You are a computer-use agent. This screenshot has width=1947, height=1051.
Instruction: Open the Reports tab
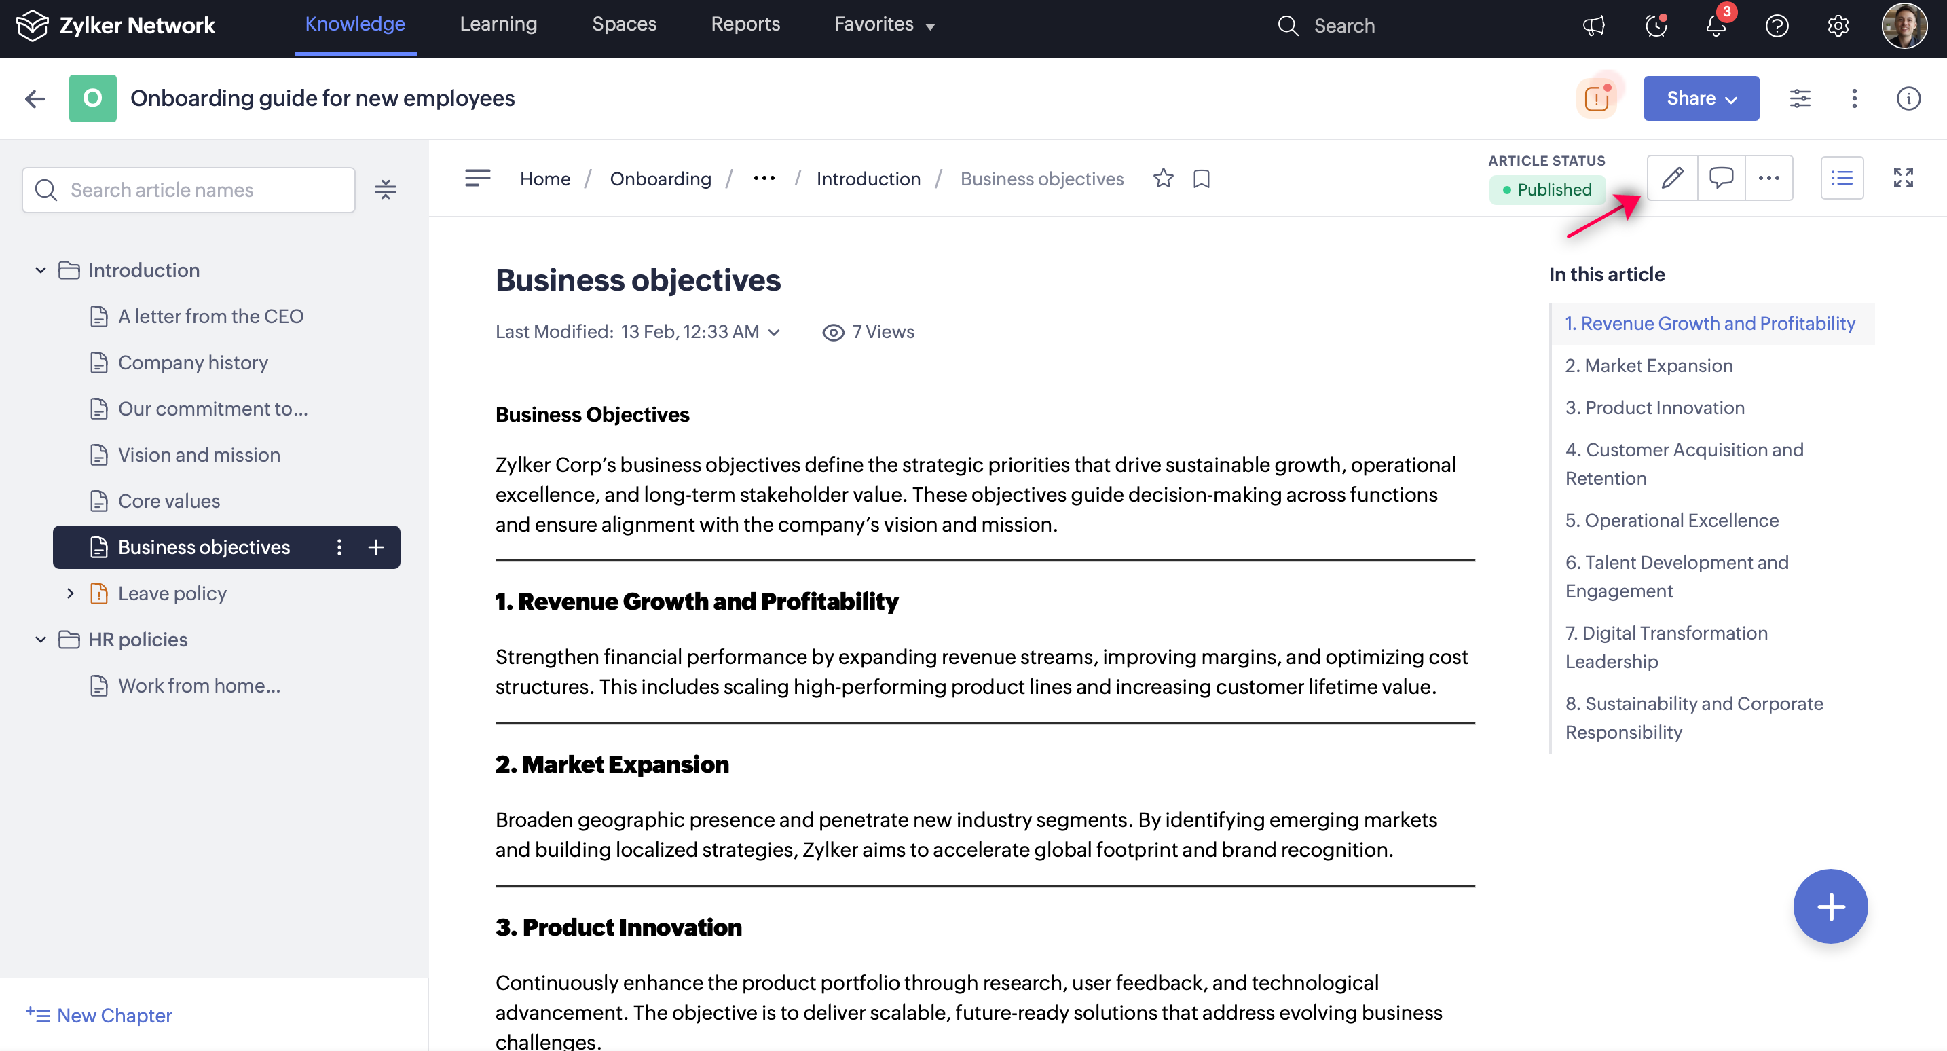pos(745,24)
